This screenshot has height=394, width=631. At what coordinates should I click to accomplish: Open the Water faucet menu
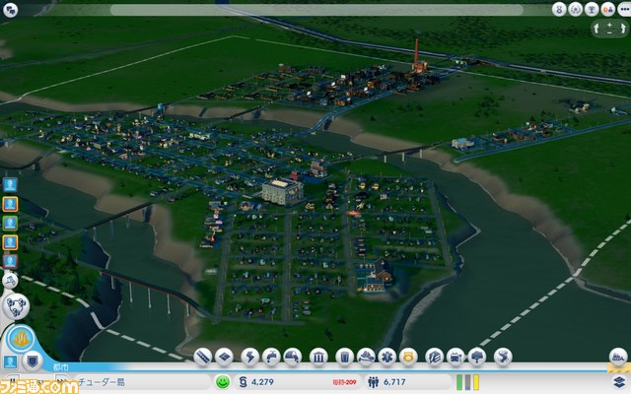pyautogui.click(x=271, y=357)
